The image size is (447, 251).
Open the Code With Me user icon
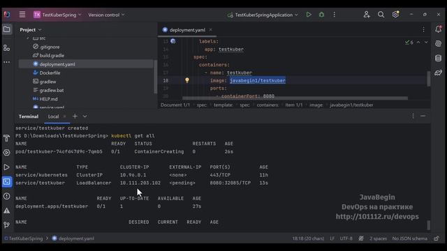367,15
